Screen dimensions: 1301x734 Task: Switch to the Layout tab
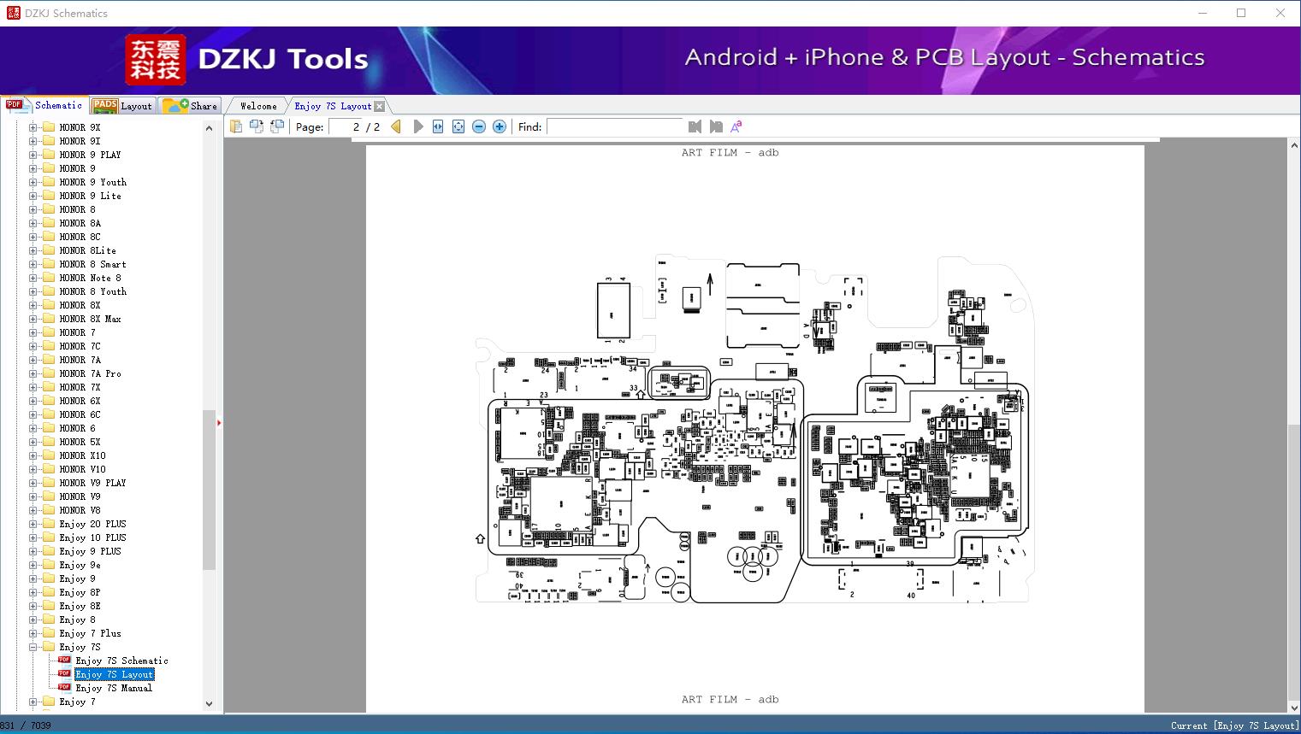pos(122,106)
